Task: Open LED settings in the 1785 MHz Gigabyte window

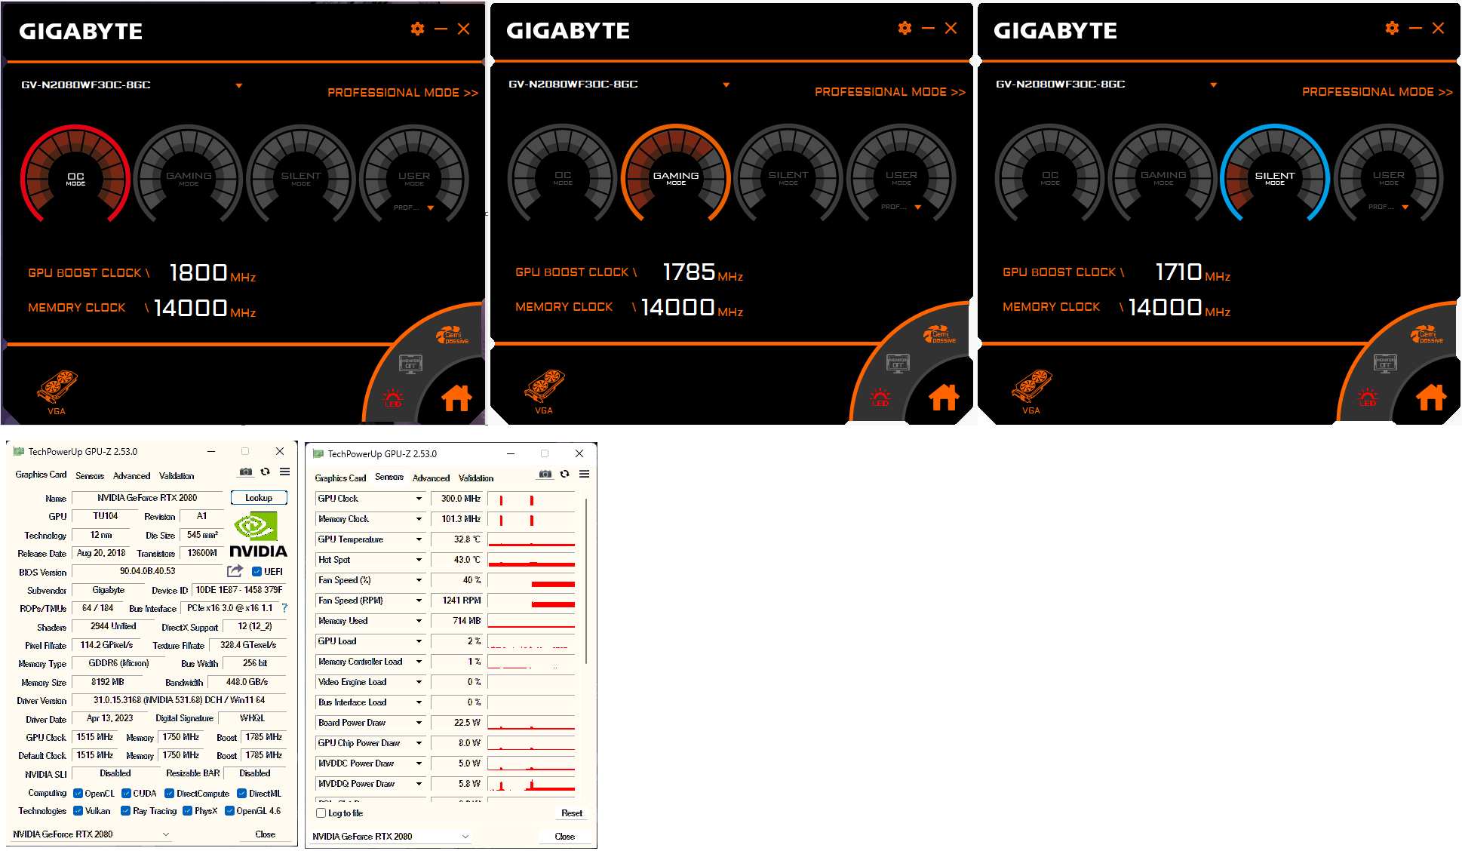Action: [x=880, y=397]
